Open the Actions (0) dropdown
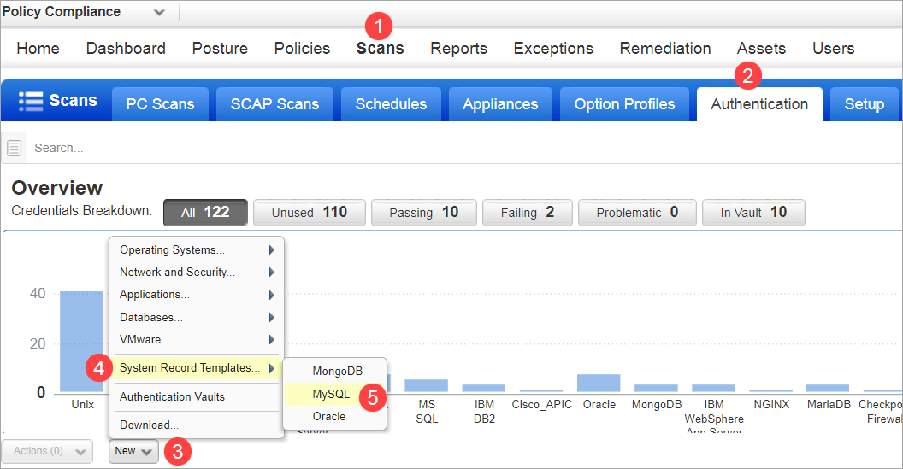The height and width of the screenshot is (469, 903). [47, 451]
